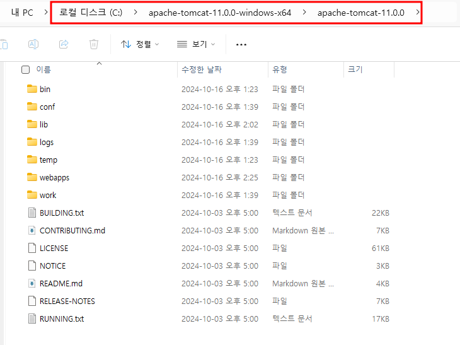Click the bin folder name

(x=45, y=89)
